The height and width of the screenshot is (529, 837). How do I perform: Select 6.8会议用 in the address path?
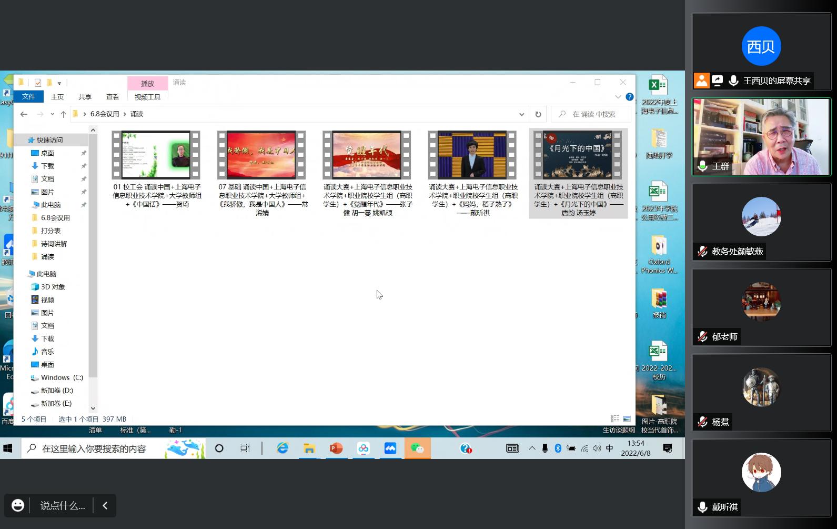(104, 114)
